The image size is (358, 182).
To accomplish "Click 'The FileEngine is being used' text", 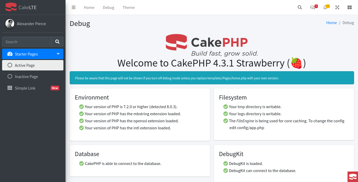I will click(x=287, y=124).
